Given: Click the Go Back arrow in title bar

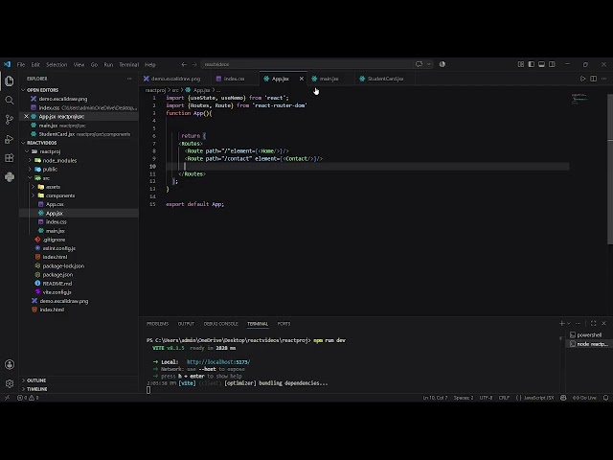Looking at the screenshot, I should (184, 64).
